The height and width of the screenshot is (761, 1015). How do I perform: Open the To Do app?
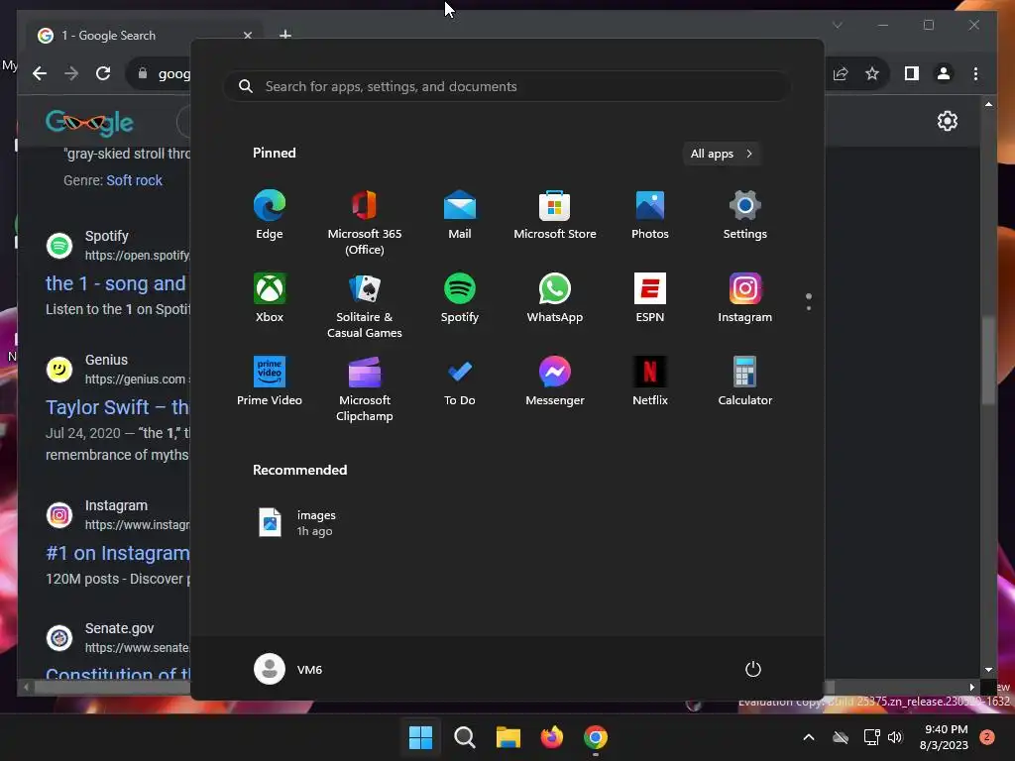tap(460, 381)
